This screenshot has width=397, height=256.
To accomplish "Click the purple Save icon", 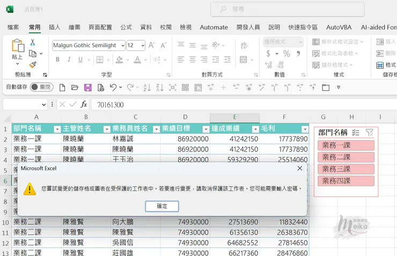I will [x=87, y=87].
